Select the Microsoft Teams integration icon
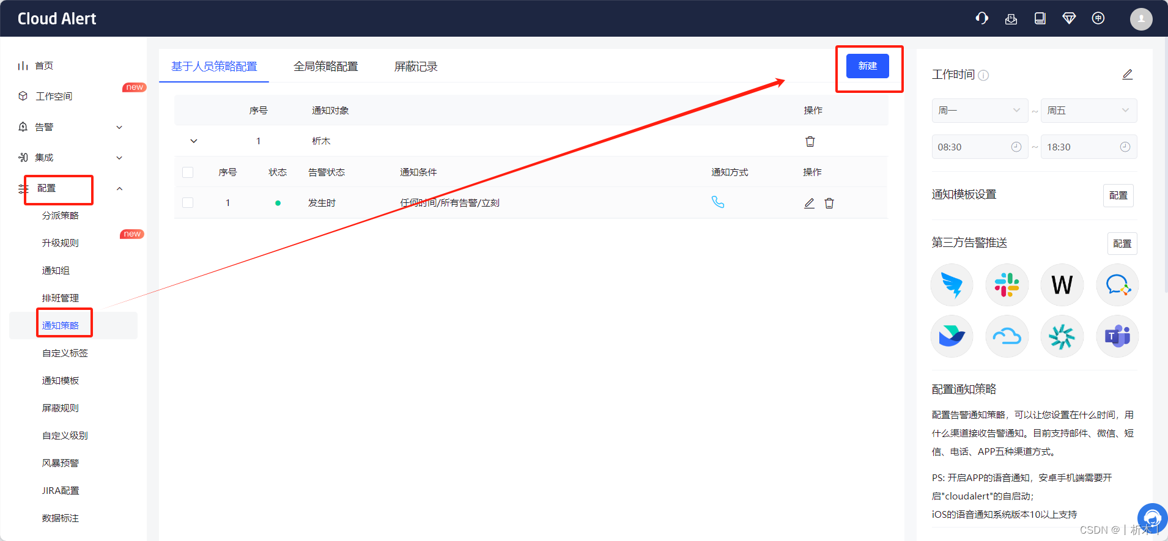Viewport: 1168px width, 541px height. click(x=1117, y=336)
